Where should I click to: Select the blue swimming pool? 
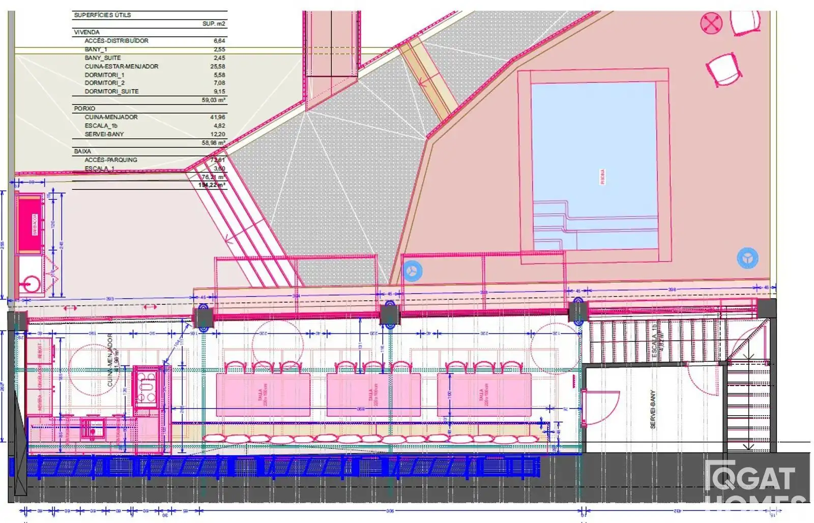[594, 165]
